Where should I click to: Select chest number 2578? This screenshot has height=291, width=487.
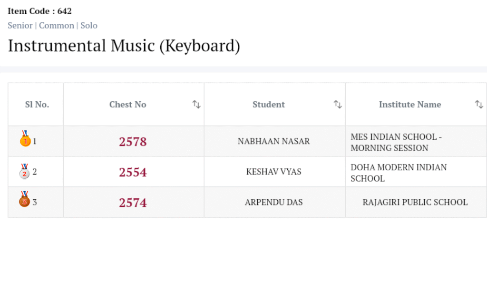133,142
